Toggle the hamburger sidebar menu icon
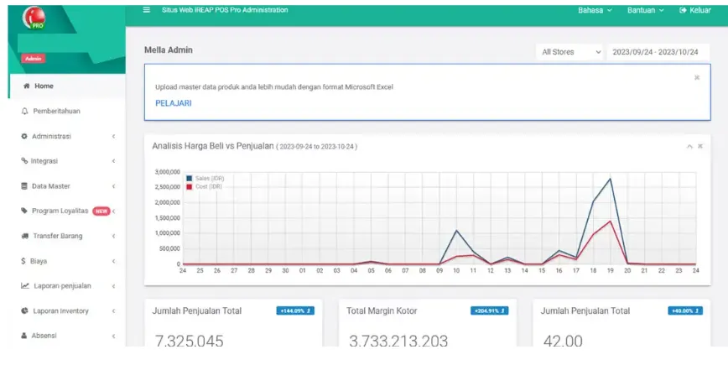 pos(146,10)
